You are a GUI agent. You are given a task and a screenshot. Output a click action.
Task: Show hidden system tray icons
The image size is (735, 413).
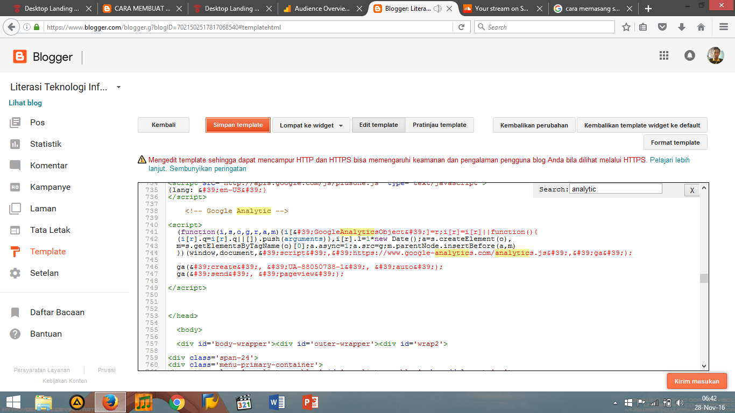tap(617, 402)
